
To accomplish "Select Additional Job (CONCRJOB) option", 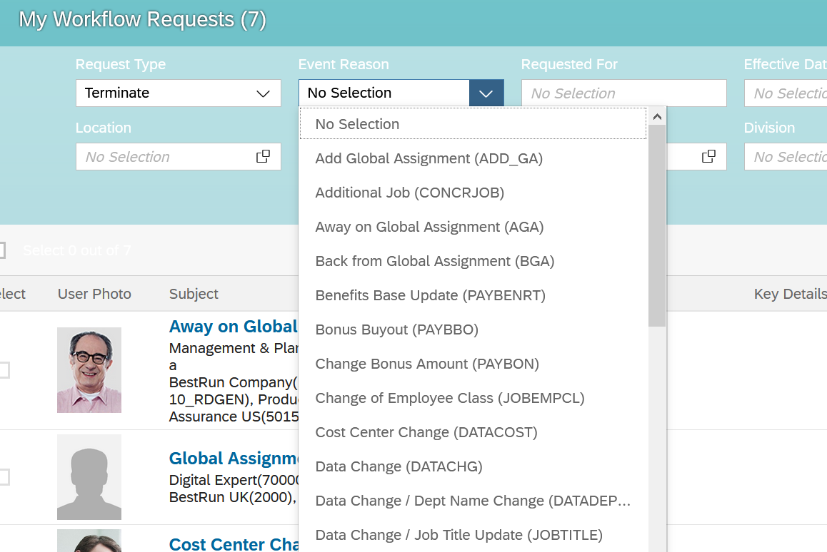I will [x=473, y=193].
